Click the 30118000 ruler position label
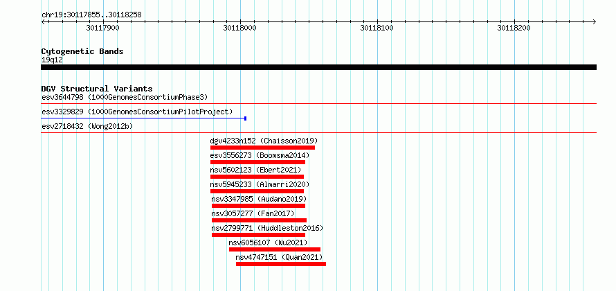This screenshot has width=616, height=291. click(239, 28)
